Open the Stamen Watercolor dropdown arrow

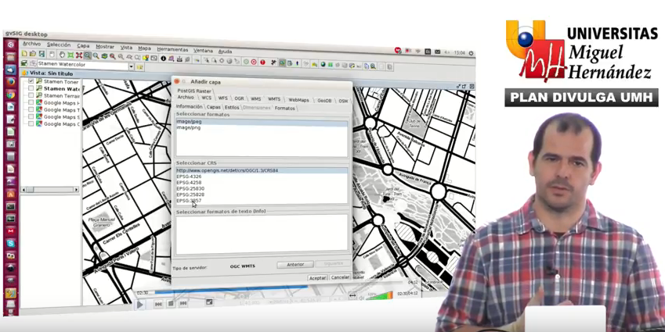tap(130, 66)
